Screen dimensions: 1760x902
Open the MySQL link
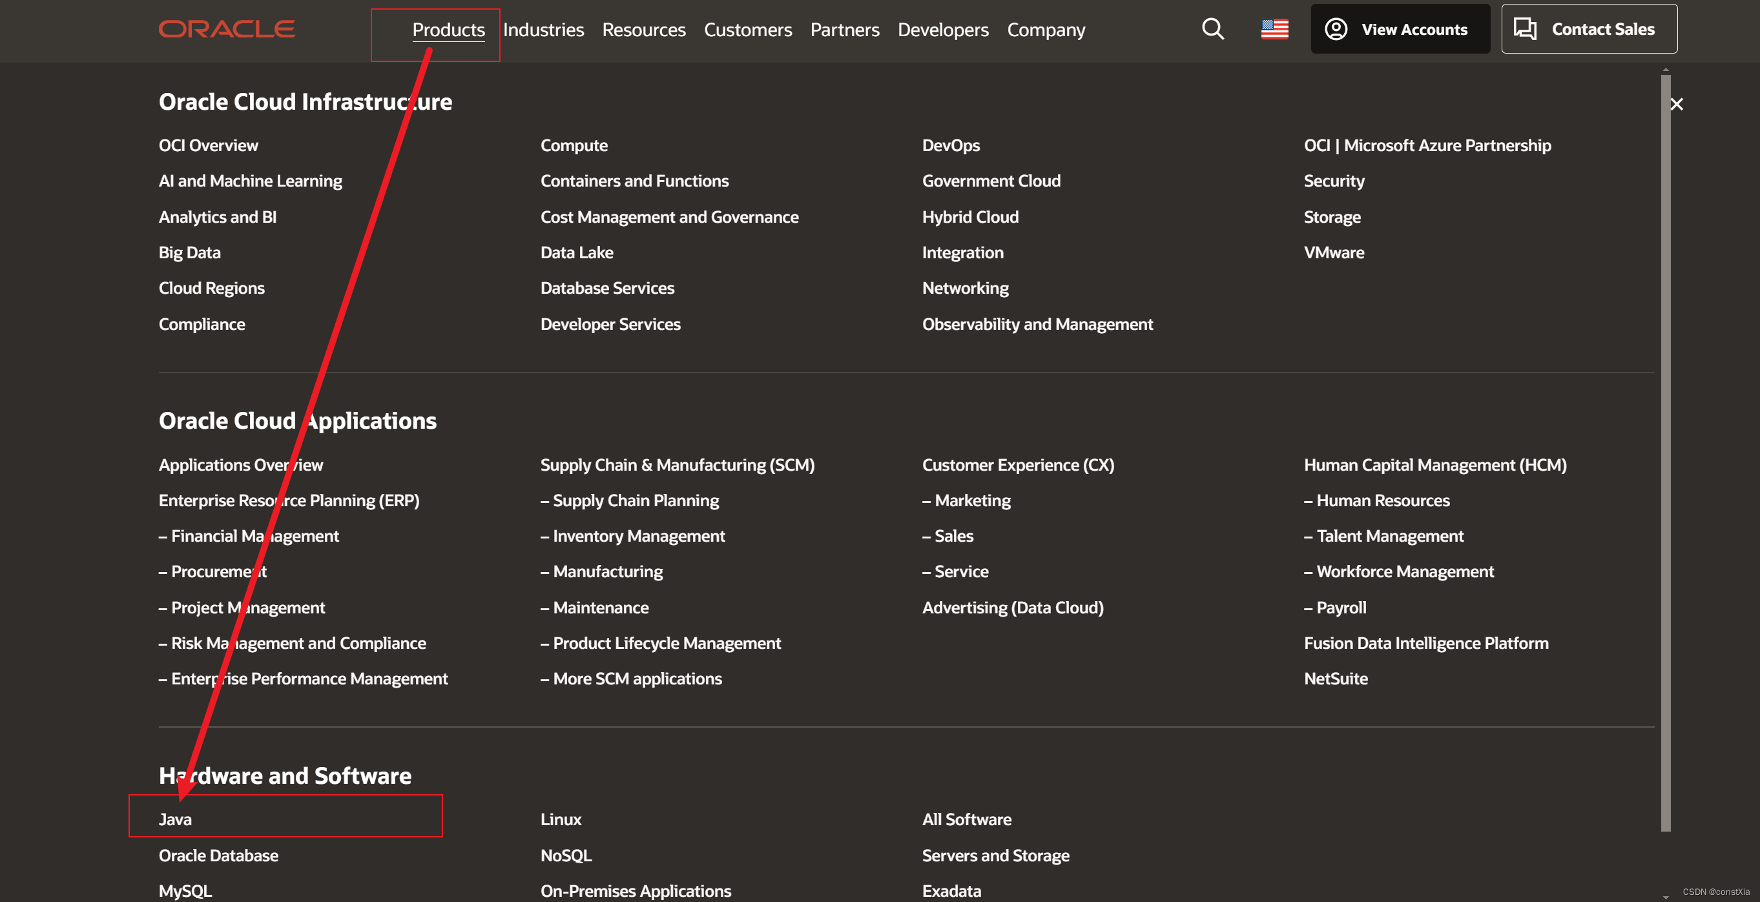click(x=185, y=890)
